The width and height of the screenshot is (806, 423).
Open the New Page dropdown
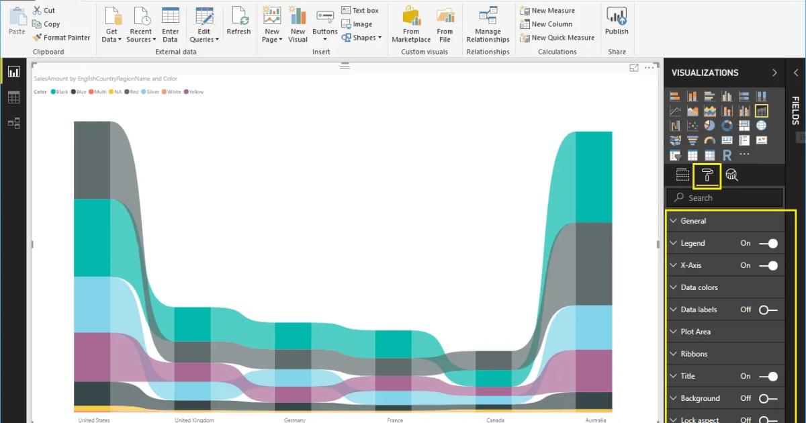point(272,36)
